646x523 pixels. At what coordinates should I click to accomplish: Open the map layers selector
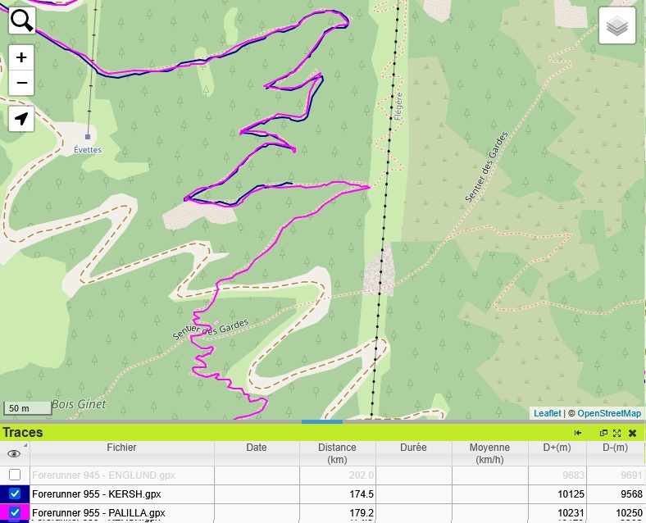tap(616, 27)
